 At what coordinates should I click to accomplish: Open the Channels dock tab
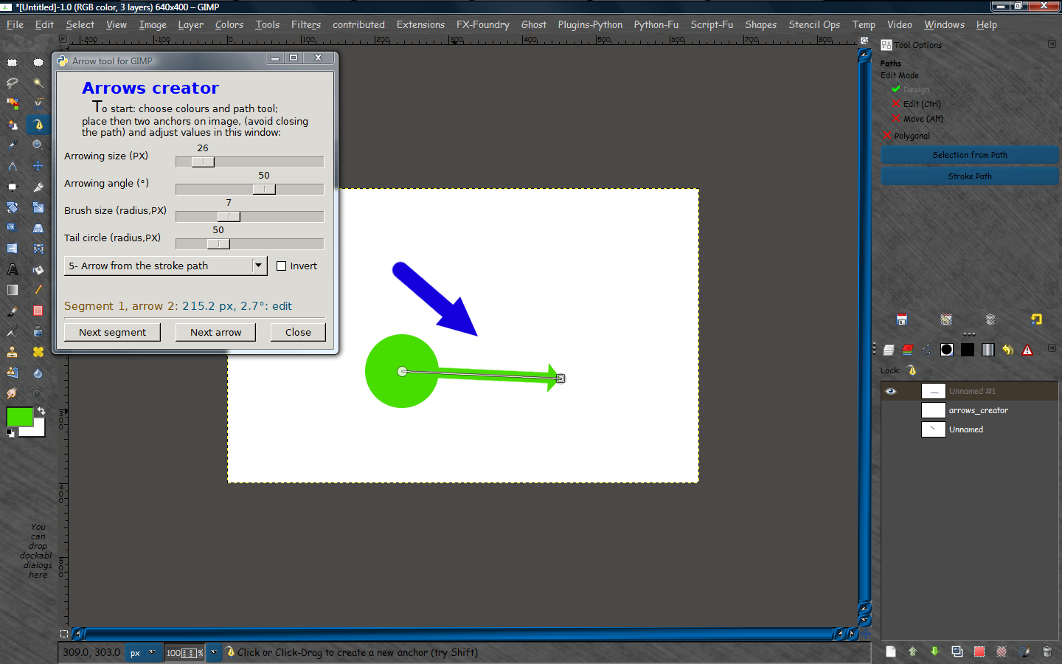(x=908, y=350)
